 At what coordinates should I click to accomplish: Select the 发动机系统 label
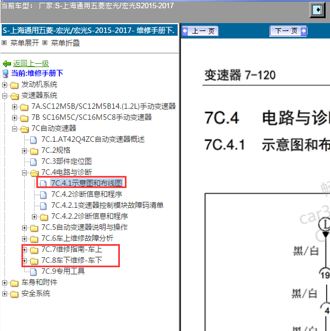[x=39, y=85]
